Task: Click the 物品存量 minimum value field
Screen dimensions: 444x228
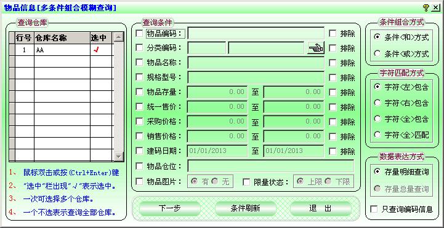Action: coord(217,92)
